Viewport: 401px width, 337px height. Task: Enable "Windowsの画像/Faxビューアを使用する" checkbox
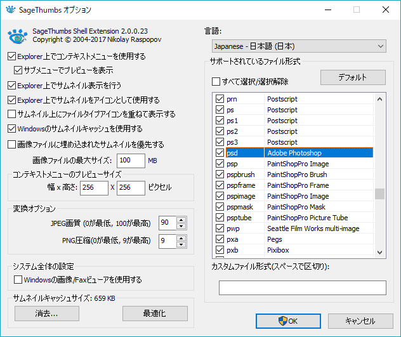(18, 279)
